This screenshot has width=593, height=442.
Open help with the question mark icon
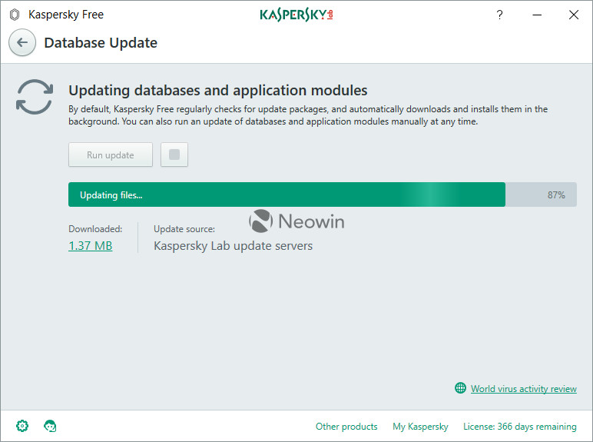[499, 15]
